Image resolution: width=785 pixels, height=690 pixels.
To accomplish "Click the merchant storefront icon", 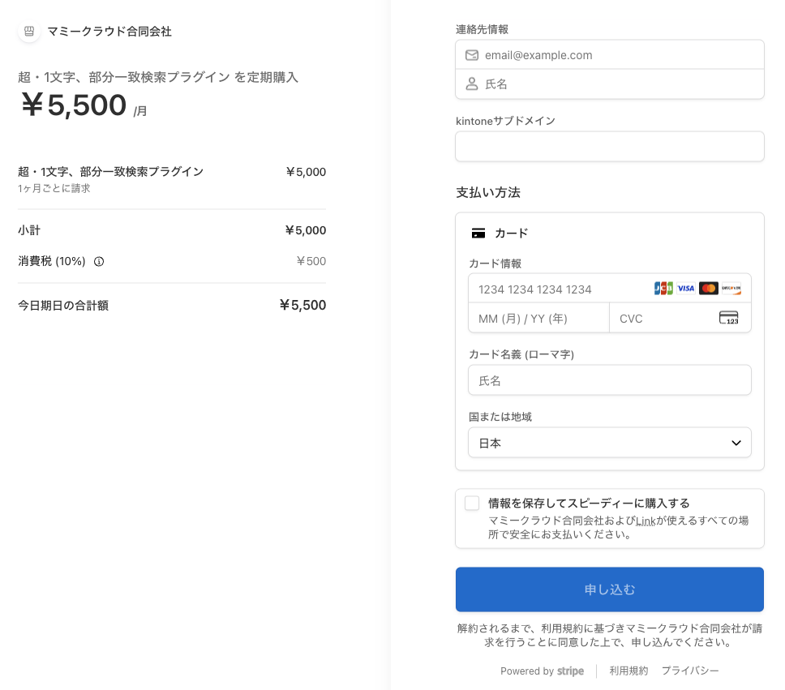I will click(29, 32).
